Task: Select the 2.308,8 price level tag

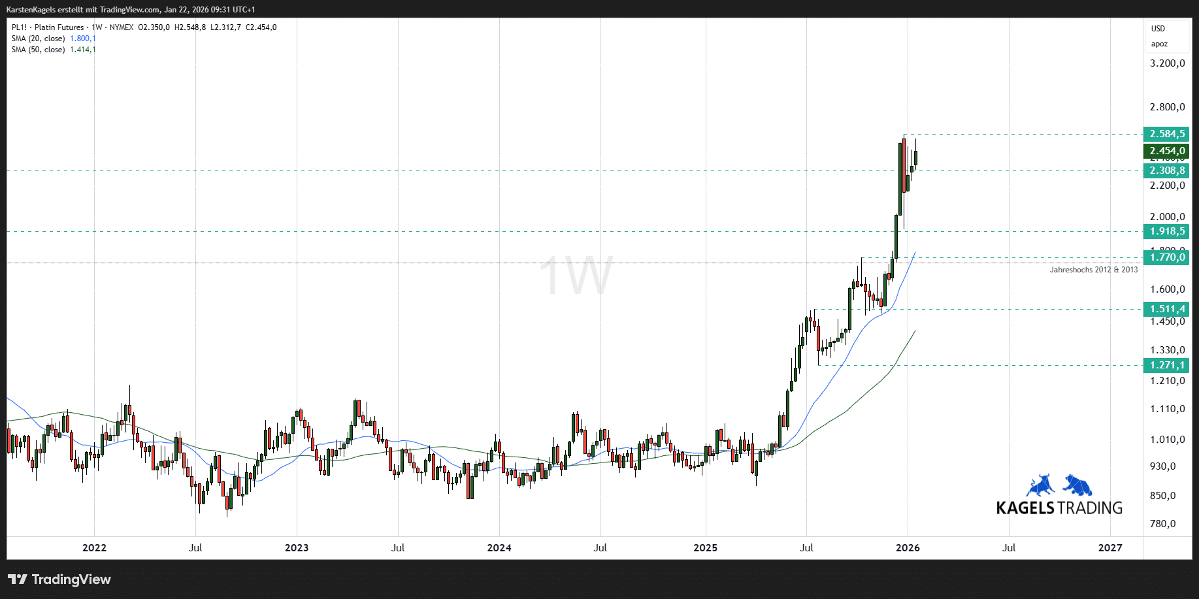Action: coord(1166,170)
